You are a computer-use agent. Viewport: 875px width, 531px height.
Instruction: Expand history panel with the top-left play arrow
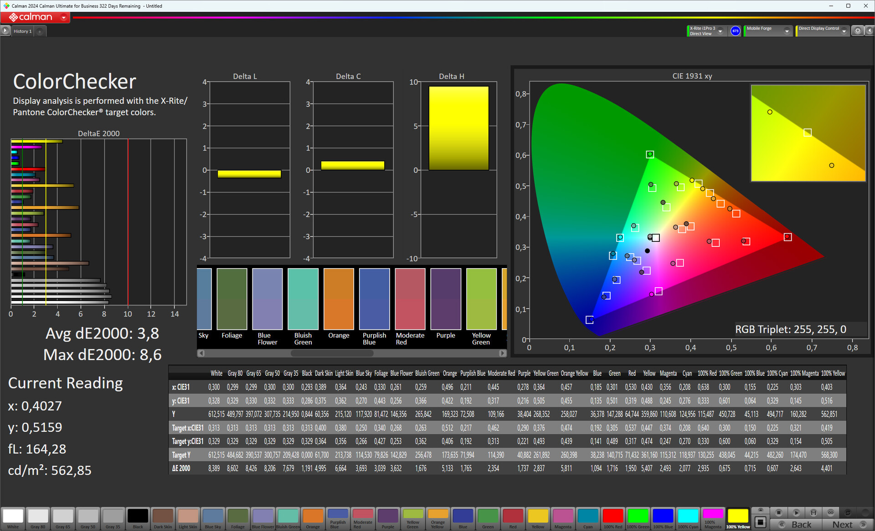(x=5, y=31)
